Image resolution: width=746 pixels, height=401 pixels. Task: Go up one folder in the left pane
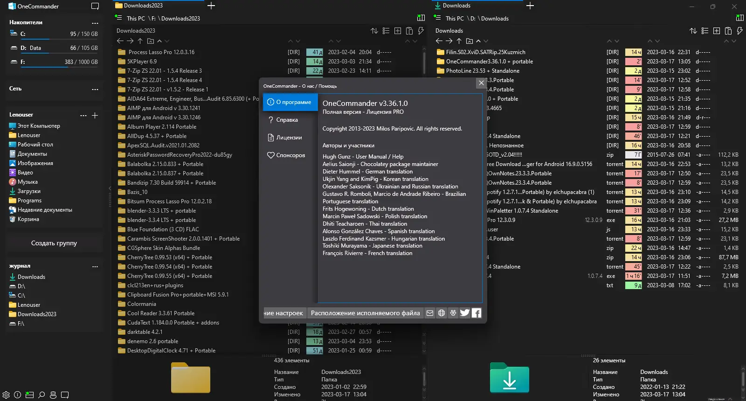[140, 41]
